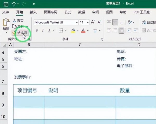Expand font color palette arrow
Image resolution: width=156 pixels, height=124 pixels.
tap(88, 30)
